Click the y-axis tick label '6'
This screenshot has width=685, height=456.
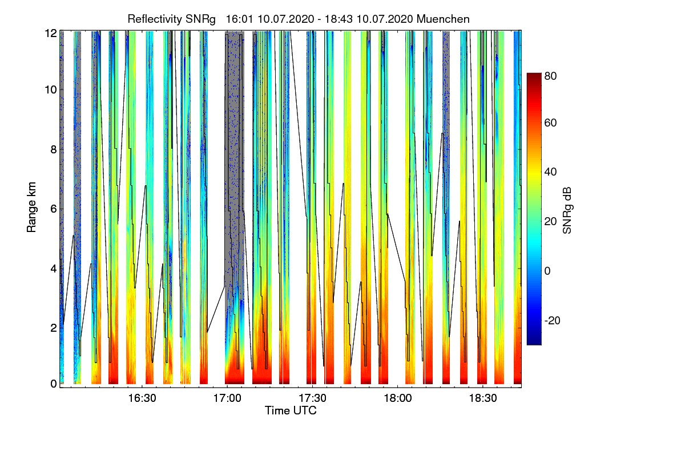click(53, 209)
